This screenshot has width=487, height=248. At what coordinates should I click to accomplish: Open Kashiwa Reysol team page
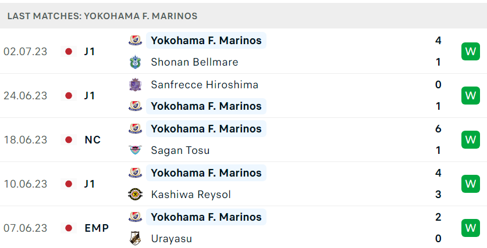[191, 195]
